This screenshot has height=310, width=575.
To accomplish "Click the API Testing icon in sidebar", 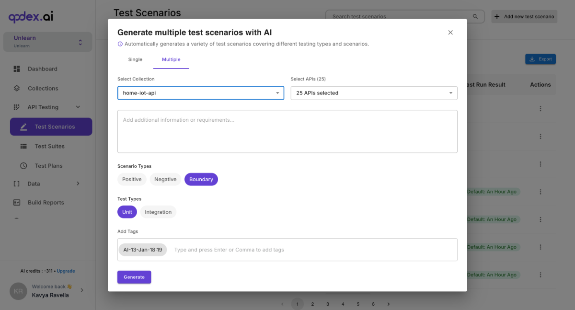I will click(x=17, y=107).
